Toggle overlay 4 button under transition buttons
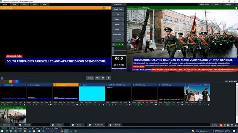 tap(123, 44)
